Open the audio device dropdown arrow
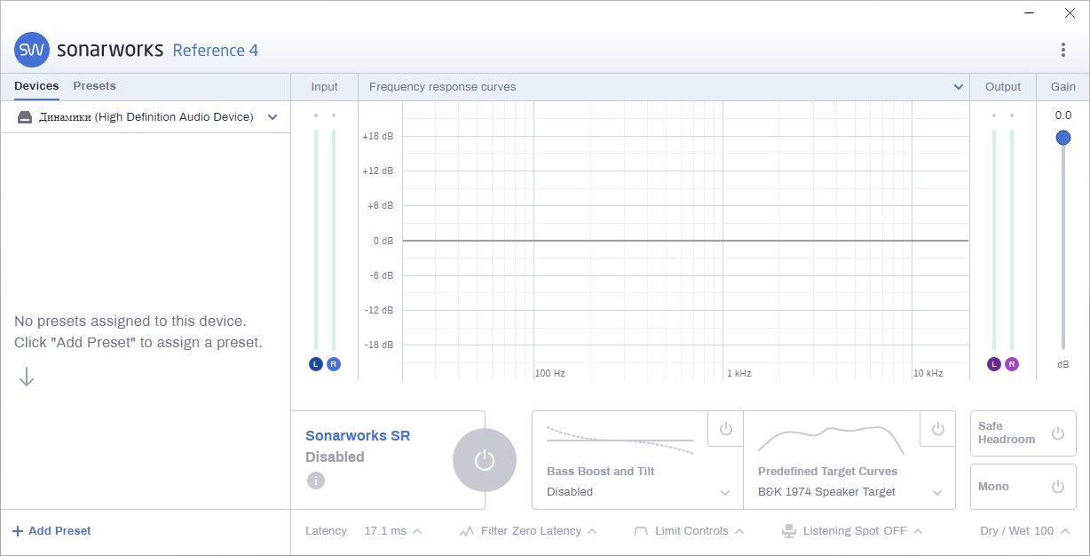The width and height of the screenshot is (1090, 556). pos(272,117)
